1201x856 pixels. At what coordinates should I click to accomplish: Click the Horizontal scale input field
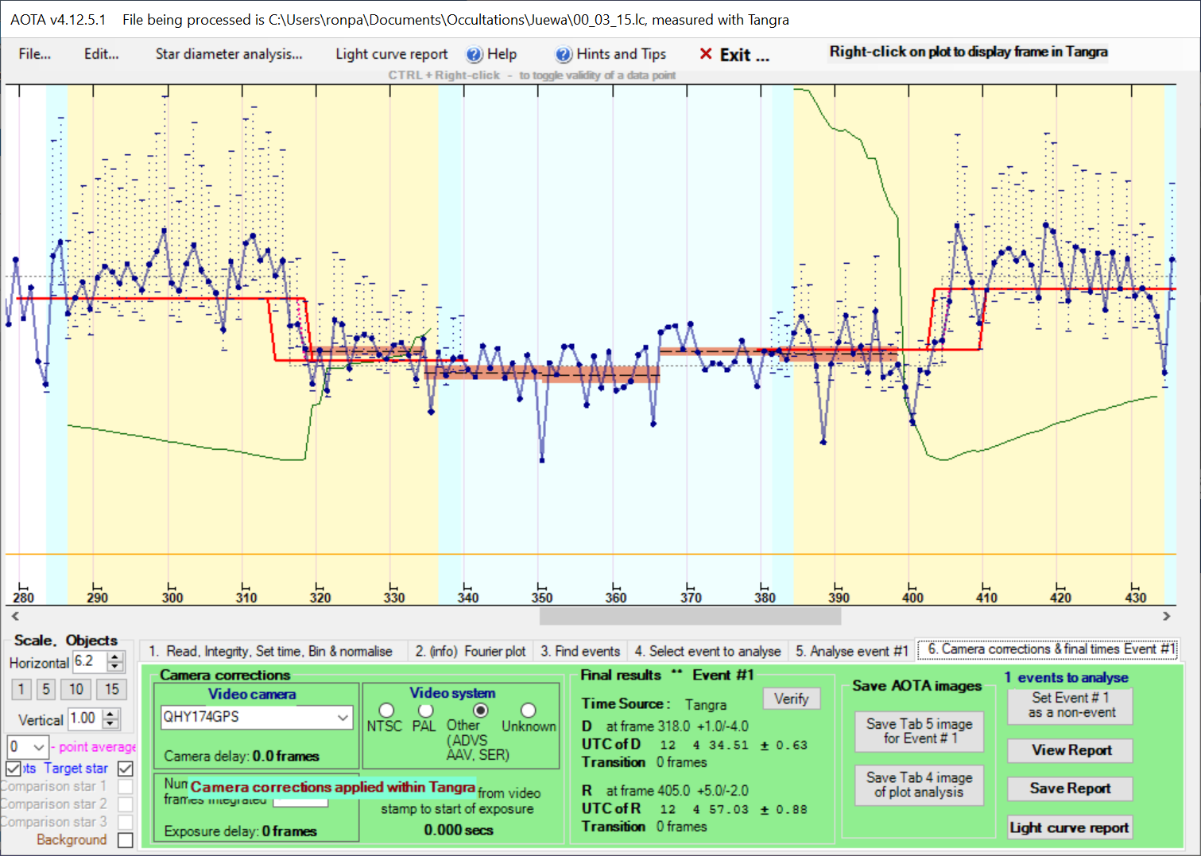pos(90,661)
